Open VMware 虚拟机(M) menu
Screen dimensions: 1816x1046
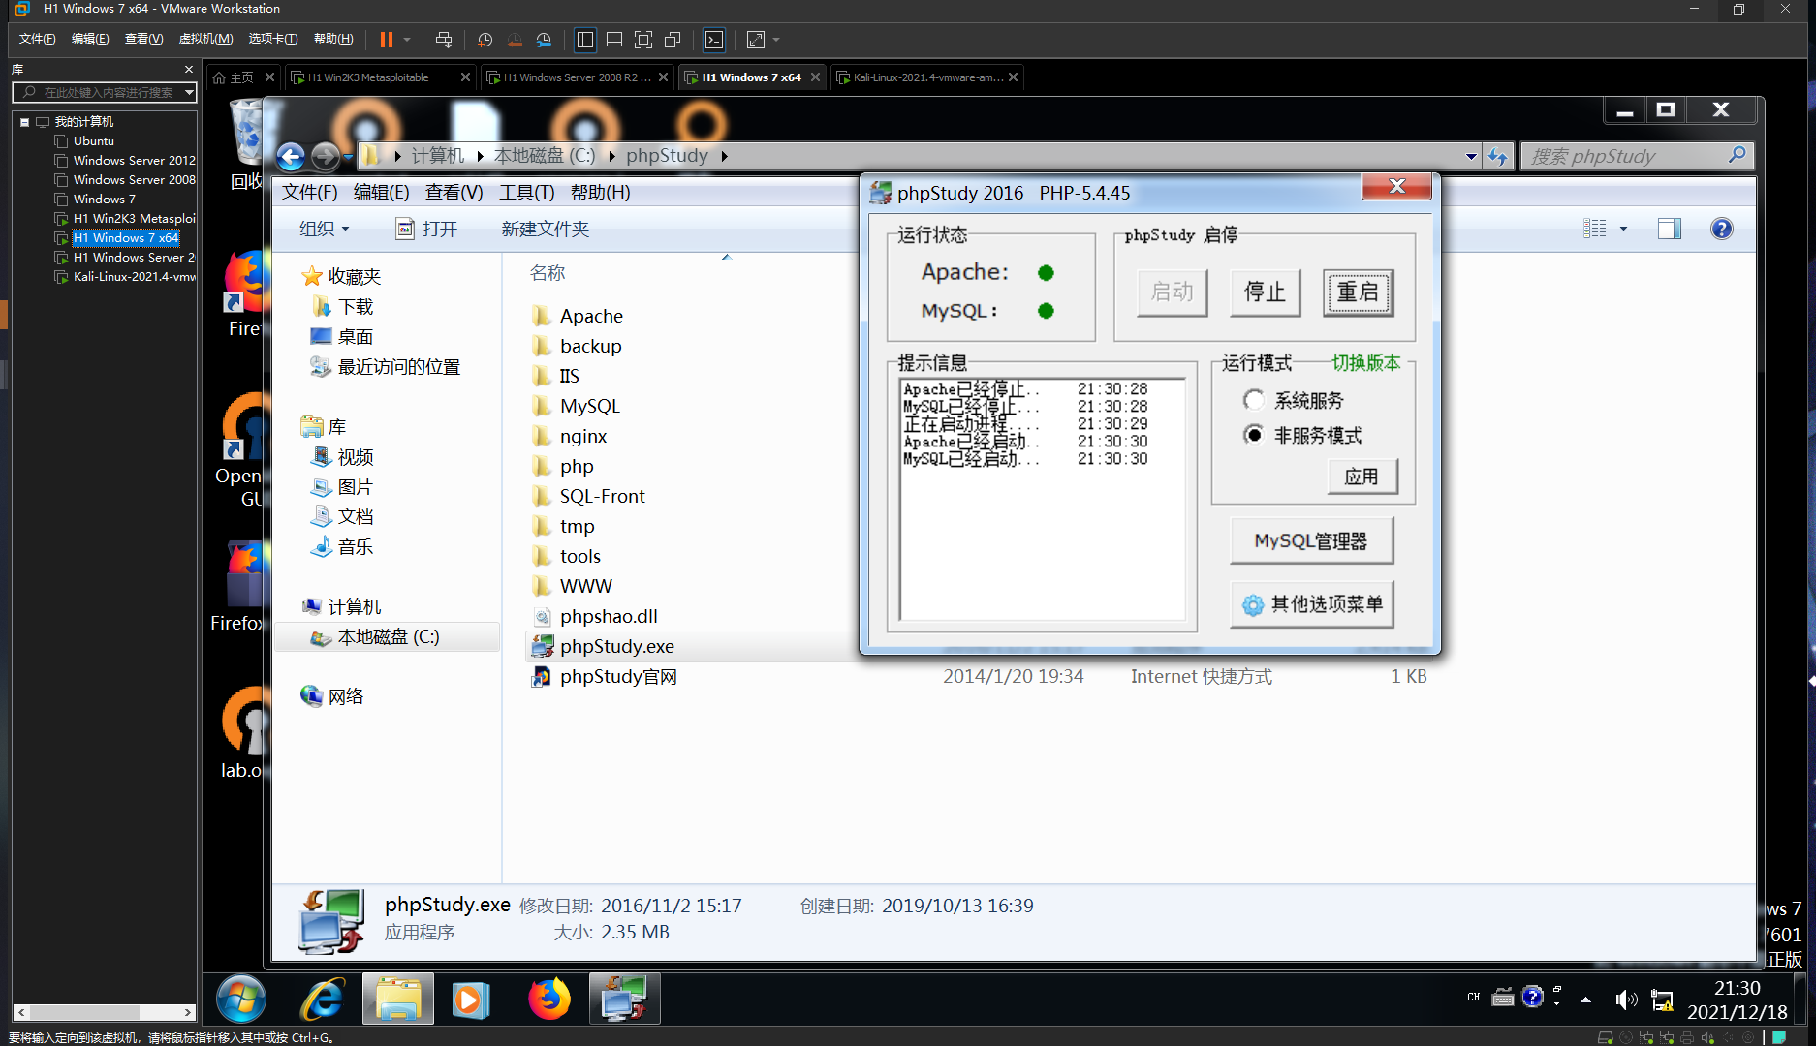pyautogui.click(x=205, y=39)
